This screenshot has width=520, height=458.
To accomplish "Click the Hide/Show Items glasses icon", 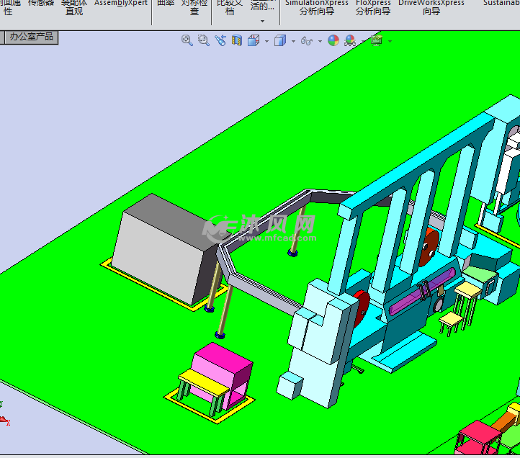I will tap(307, 41).
